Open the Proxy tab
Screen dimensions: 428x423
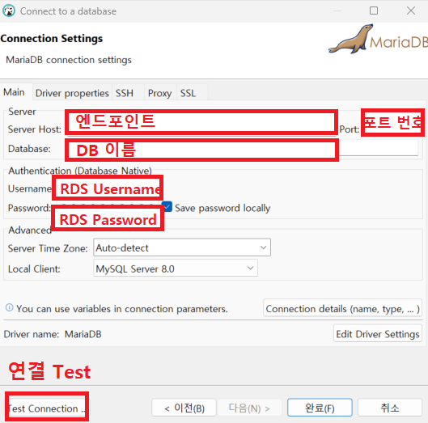coord(159,93)
